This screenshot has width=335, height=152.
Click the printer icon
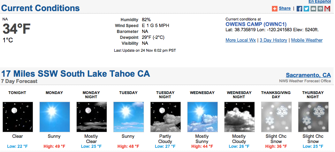[320, 9]
